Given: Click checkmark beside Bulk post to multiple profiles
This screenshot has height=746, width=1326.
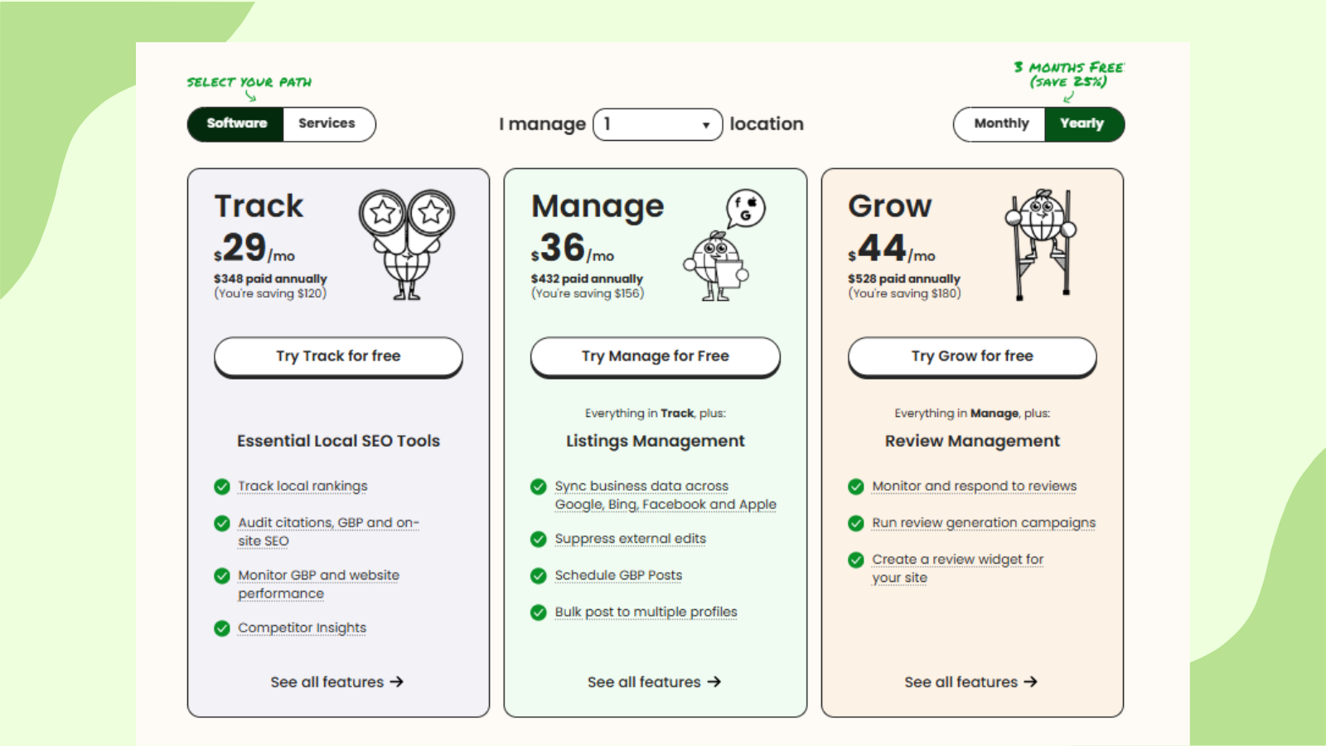Looking at the screenshot, I should coord(539,613).
